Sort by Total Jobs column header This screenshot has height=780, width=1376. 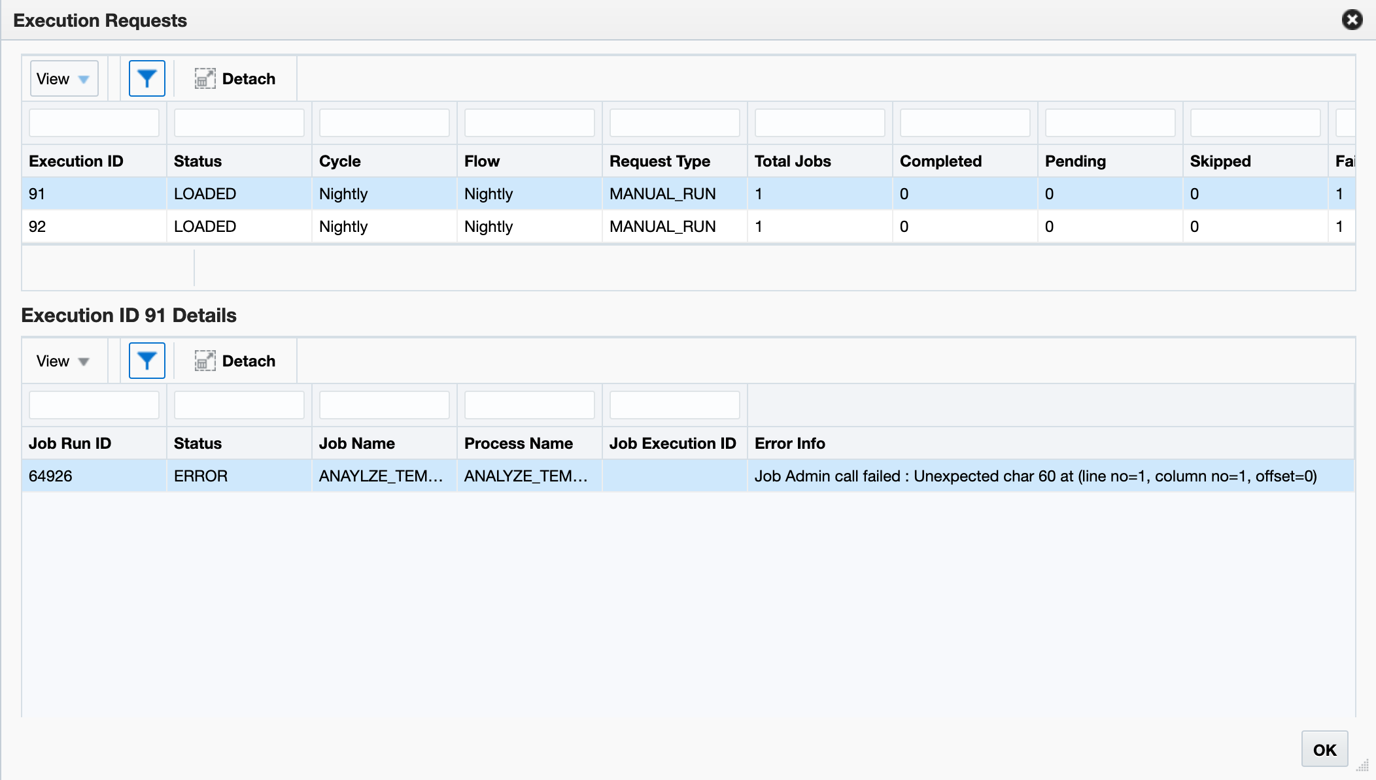coord(793,161)
